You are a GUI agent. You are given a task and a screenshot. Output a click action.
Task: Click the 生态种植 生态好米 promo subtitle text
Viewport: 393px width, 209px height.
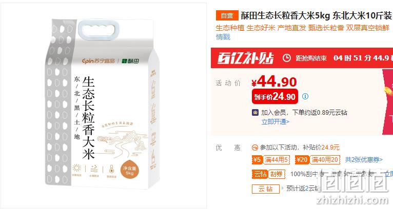point(245,28)
